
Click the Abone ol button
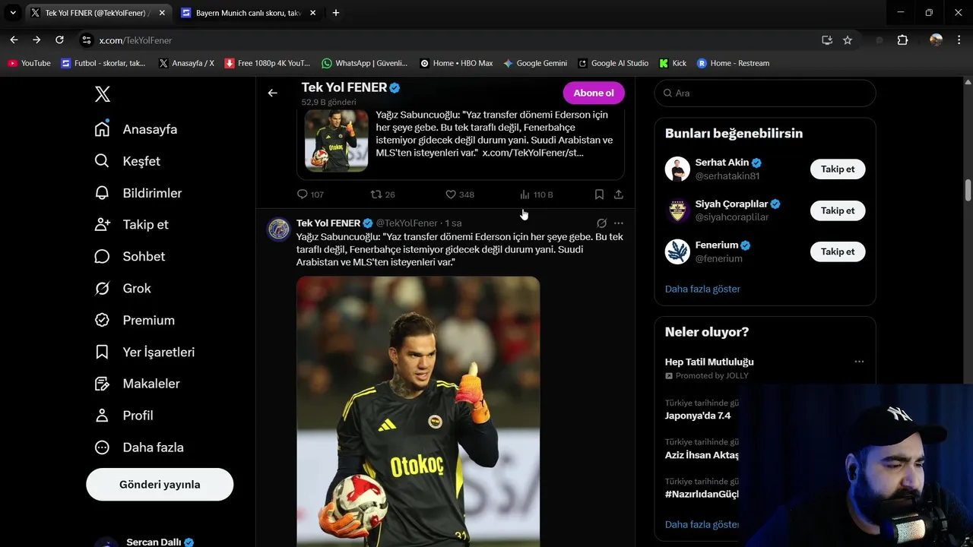pyautogui.click(x=594, y=93)
